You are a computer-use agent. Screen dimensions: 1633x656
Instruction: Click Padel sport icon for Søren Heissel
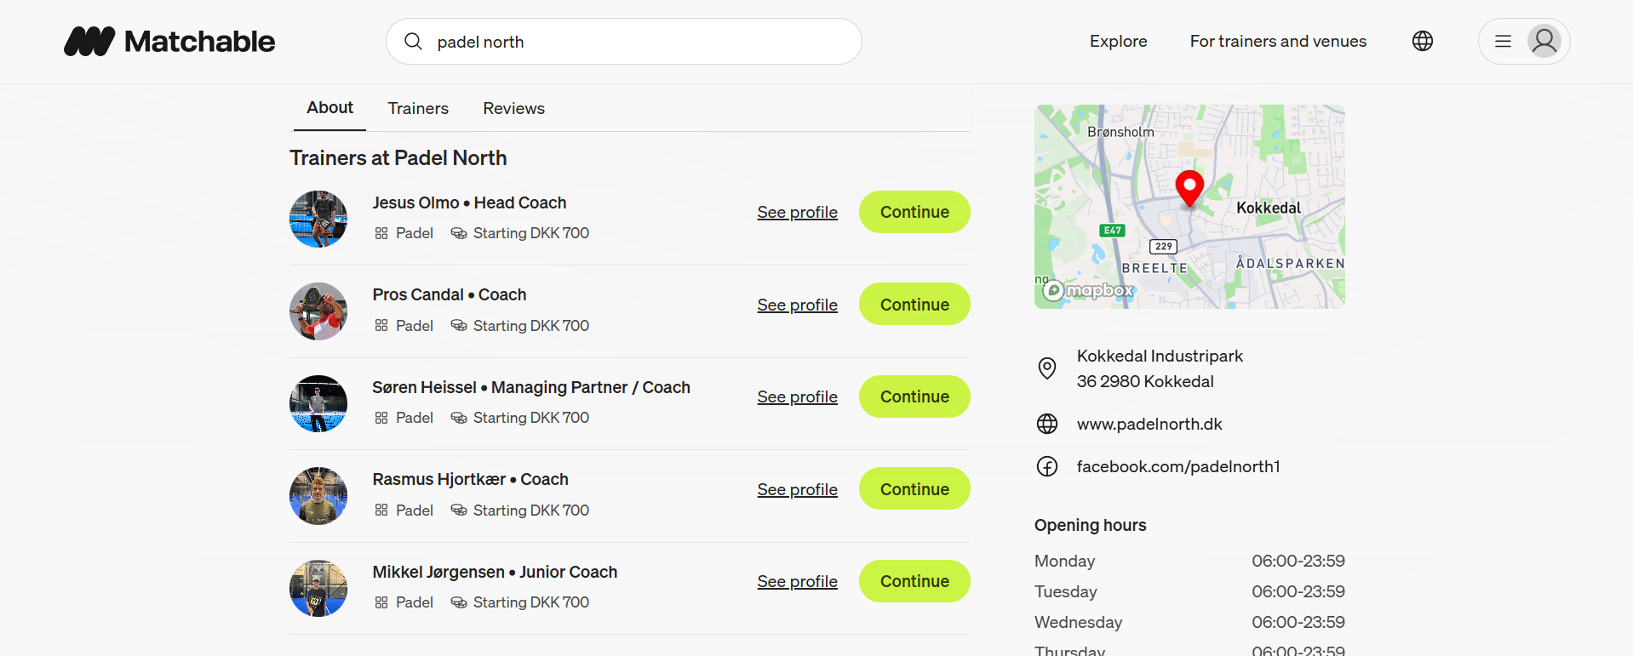pyautogui.click(x=381, y=418)
